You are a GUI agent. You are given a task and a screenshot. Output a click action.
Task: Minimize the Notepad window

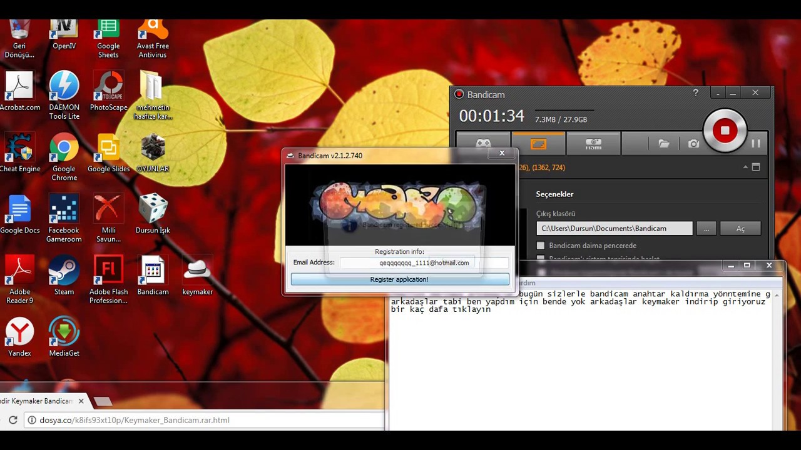pyautogui.click(x=730, y=266)
